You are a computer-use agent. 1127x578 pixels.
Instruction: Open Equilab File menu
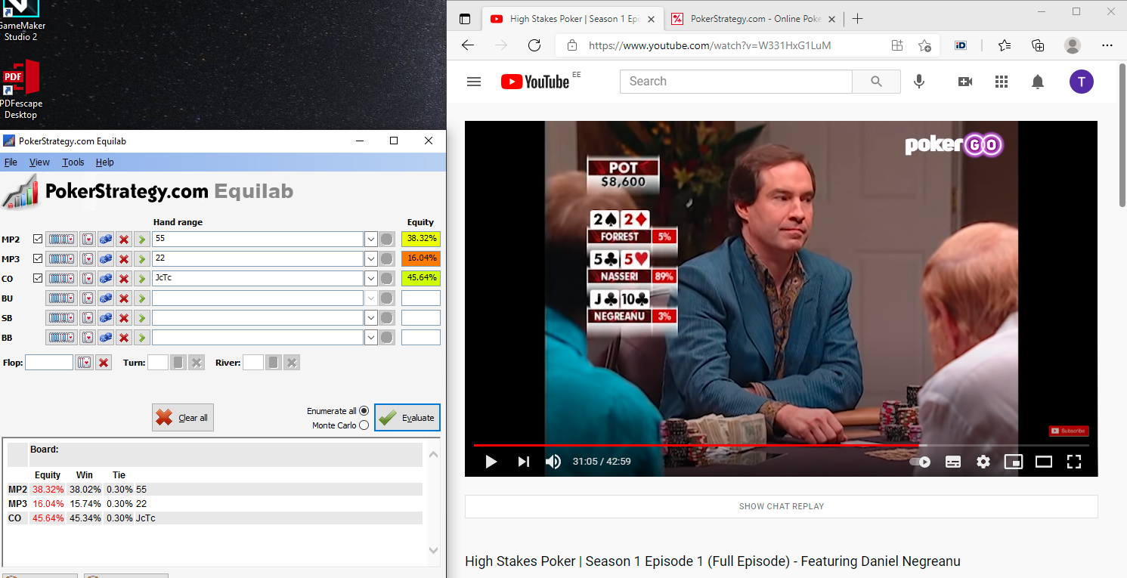[x=11, y=162]
